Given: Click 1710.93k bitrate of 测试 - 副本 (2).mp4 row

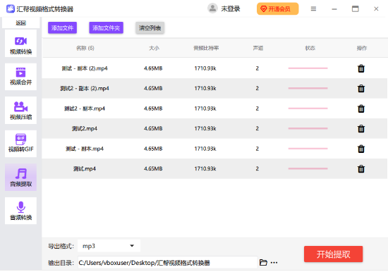Looking at the screenshot, I should tap(205, 68).
